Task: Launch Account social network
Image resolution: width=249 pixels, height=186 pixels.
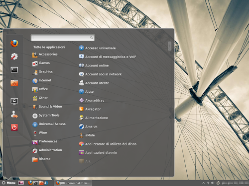Action: pyautogui.click(x=100, y=74)
